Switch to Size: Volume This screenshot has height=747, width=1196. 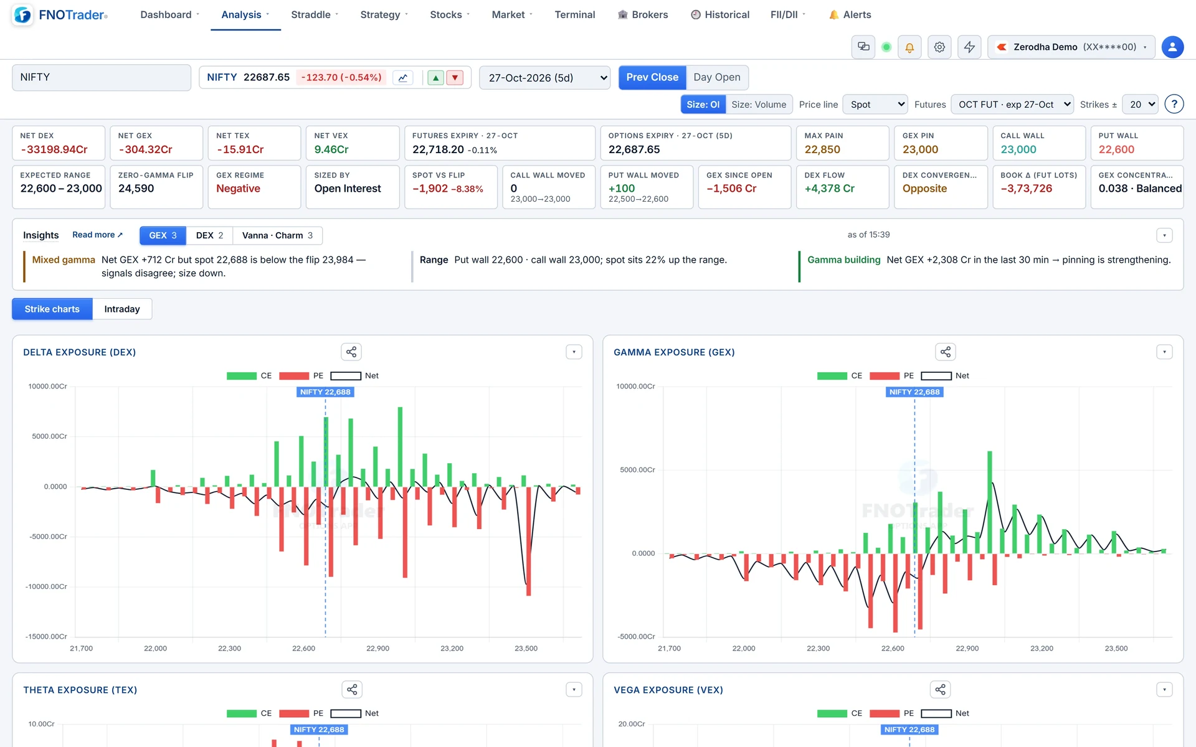coord(759,104)
